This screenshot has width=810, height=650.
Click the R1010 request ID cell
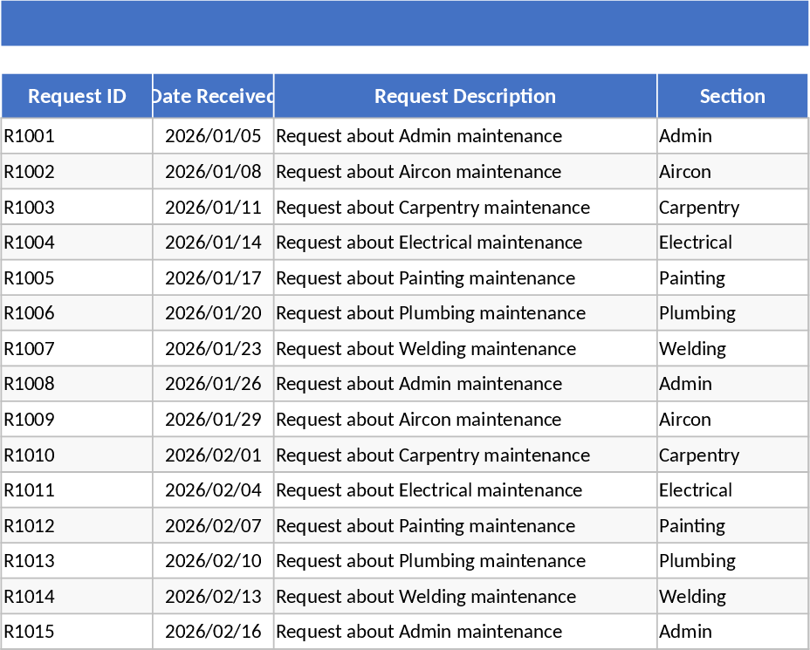pyautogui.click(x=77, y=455)
